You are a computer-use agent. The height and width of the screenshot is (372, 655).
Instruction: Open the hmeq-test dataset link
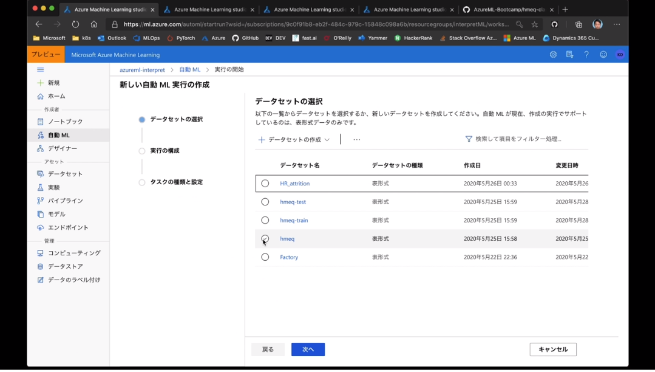pos(293,202)
